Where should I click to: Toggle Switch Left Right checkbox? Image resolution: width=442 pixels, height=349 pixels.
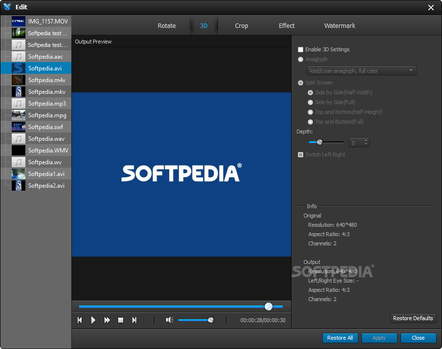pyautogui.click(x=300, y=154)
